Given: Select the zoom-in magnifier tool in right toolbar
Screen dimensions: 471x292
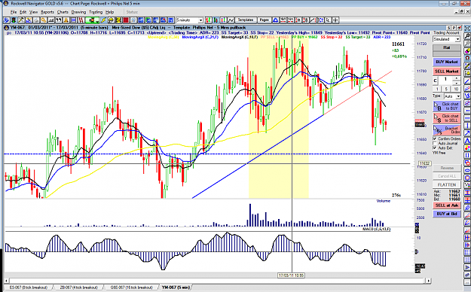Looking at the screenshot, I should (x=467, y=36).
